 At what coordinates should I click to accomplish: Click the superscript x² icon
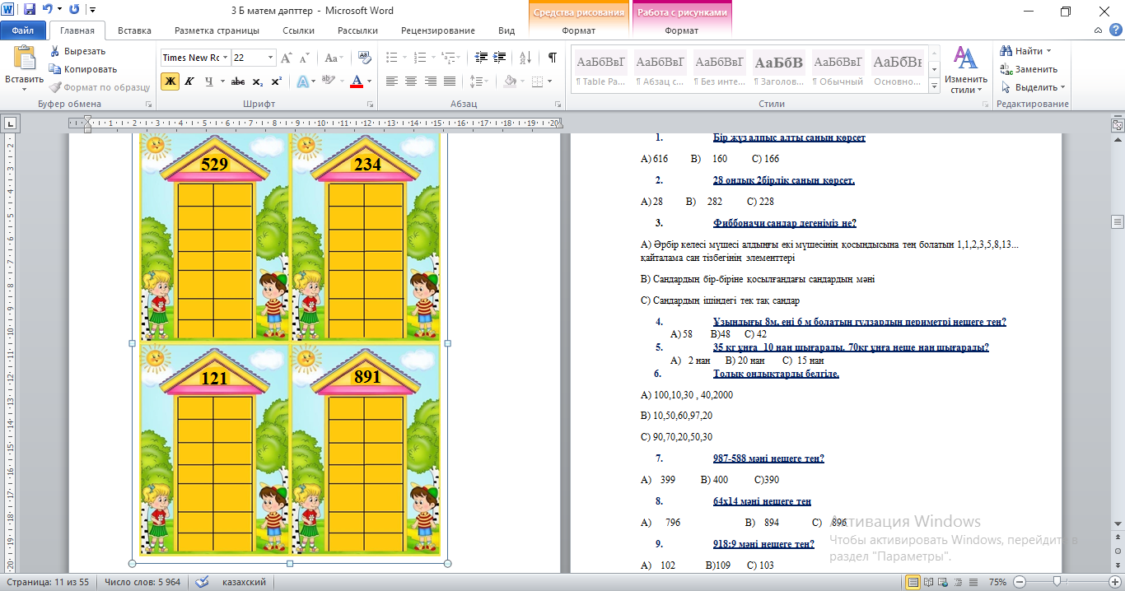(x=276, y=81)
